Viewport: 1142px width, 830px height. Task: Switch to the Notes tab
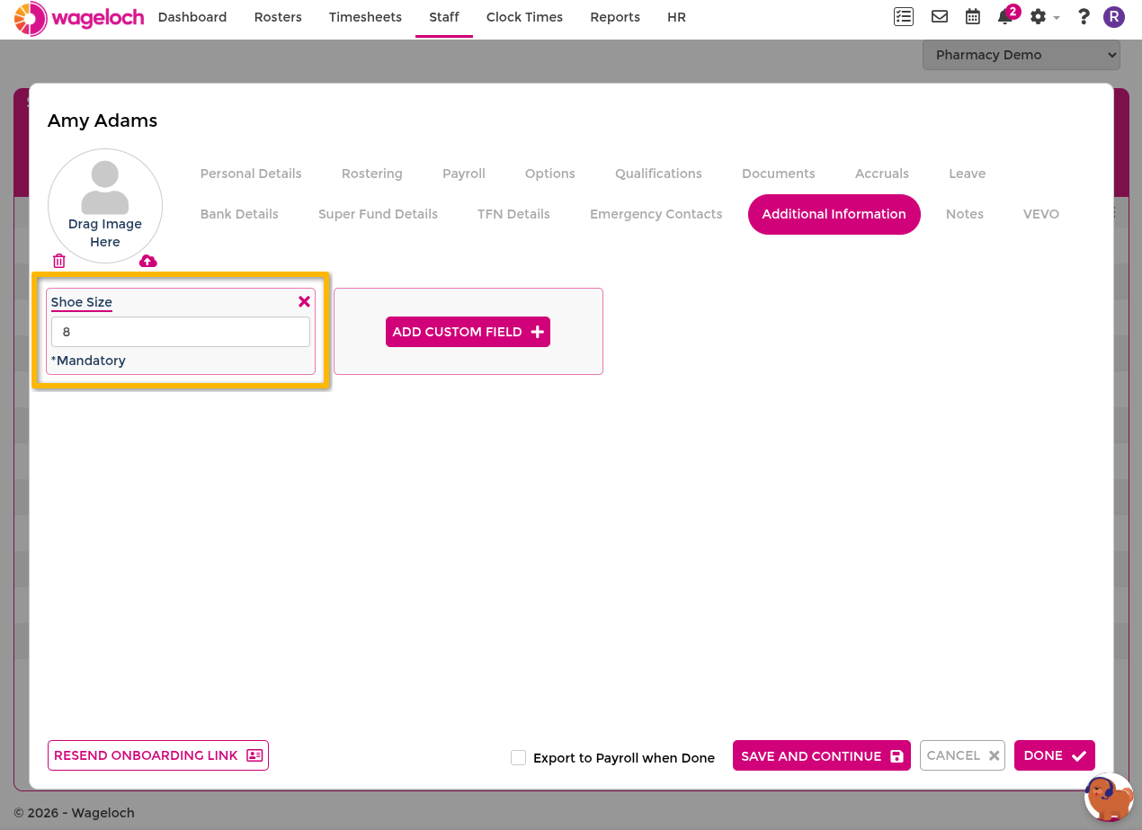(965, 214)
